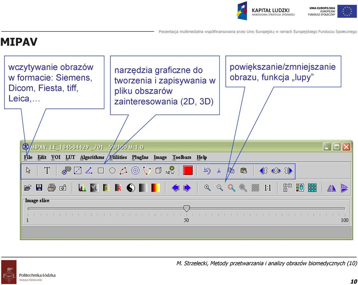
Task: Select the default pointer arrow tool
Action: pos(28,171)
